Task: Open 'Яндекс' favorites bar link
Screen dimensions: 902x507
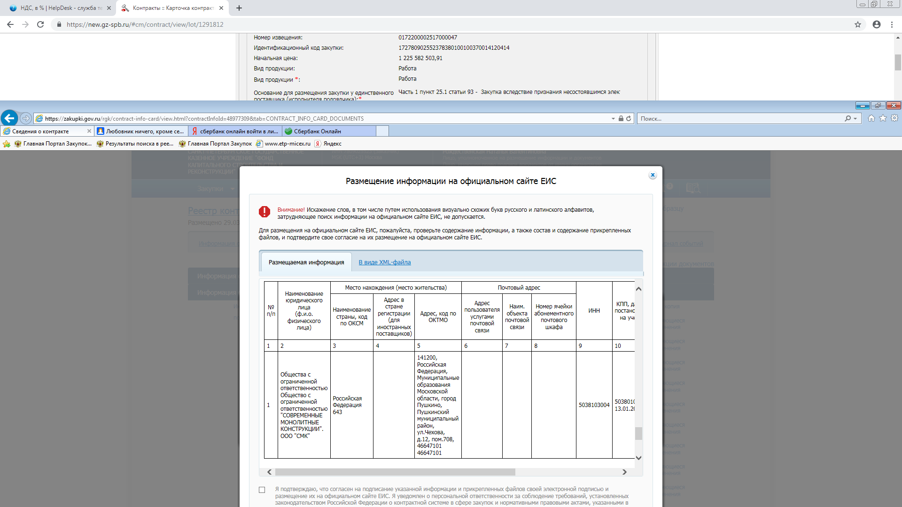Action: click(332, 144)
